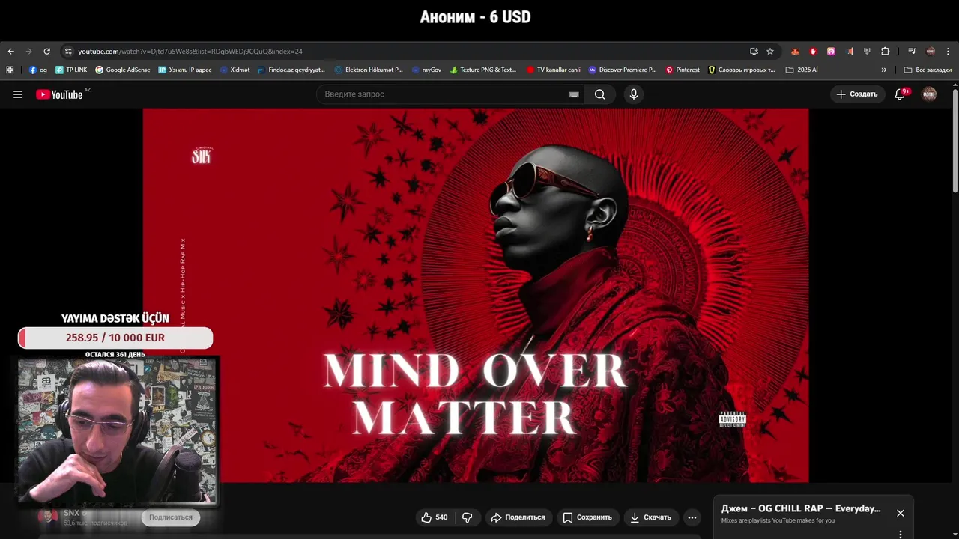
Task: Open the playlist panel three-dot options
Action: [901, 534]
